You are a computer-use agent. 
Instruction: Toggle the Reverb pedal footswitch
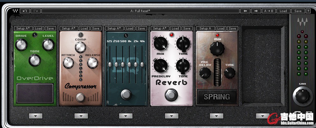coord(171,94)
